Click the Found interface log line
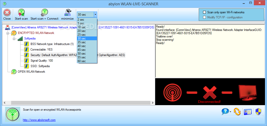This screenshot has width=267, height=126. 209,31
